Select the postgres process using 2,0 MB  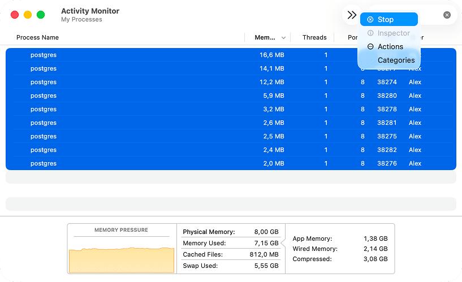tap(231, 163)
